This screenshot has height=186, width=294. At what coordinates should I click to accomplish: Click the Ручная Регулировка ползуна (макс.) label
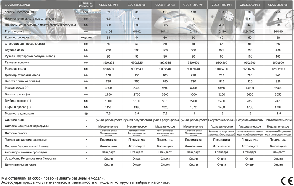(30, 56)
